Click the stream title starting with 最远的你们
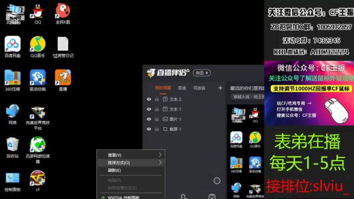This screenshot has height=199, width=354. (x=247, y=88)
